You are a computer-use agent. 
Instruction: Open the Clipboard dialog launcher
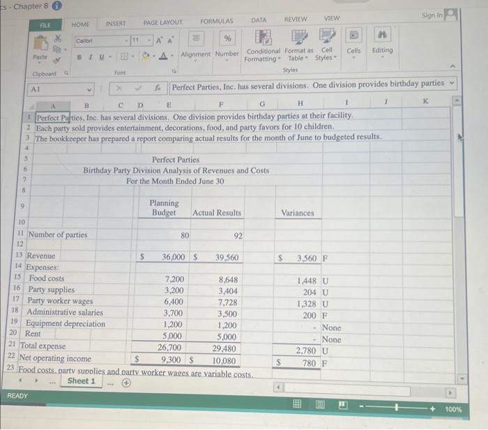pos(66,72)
